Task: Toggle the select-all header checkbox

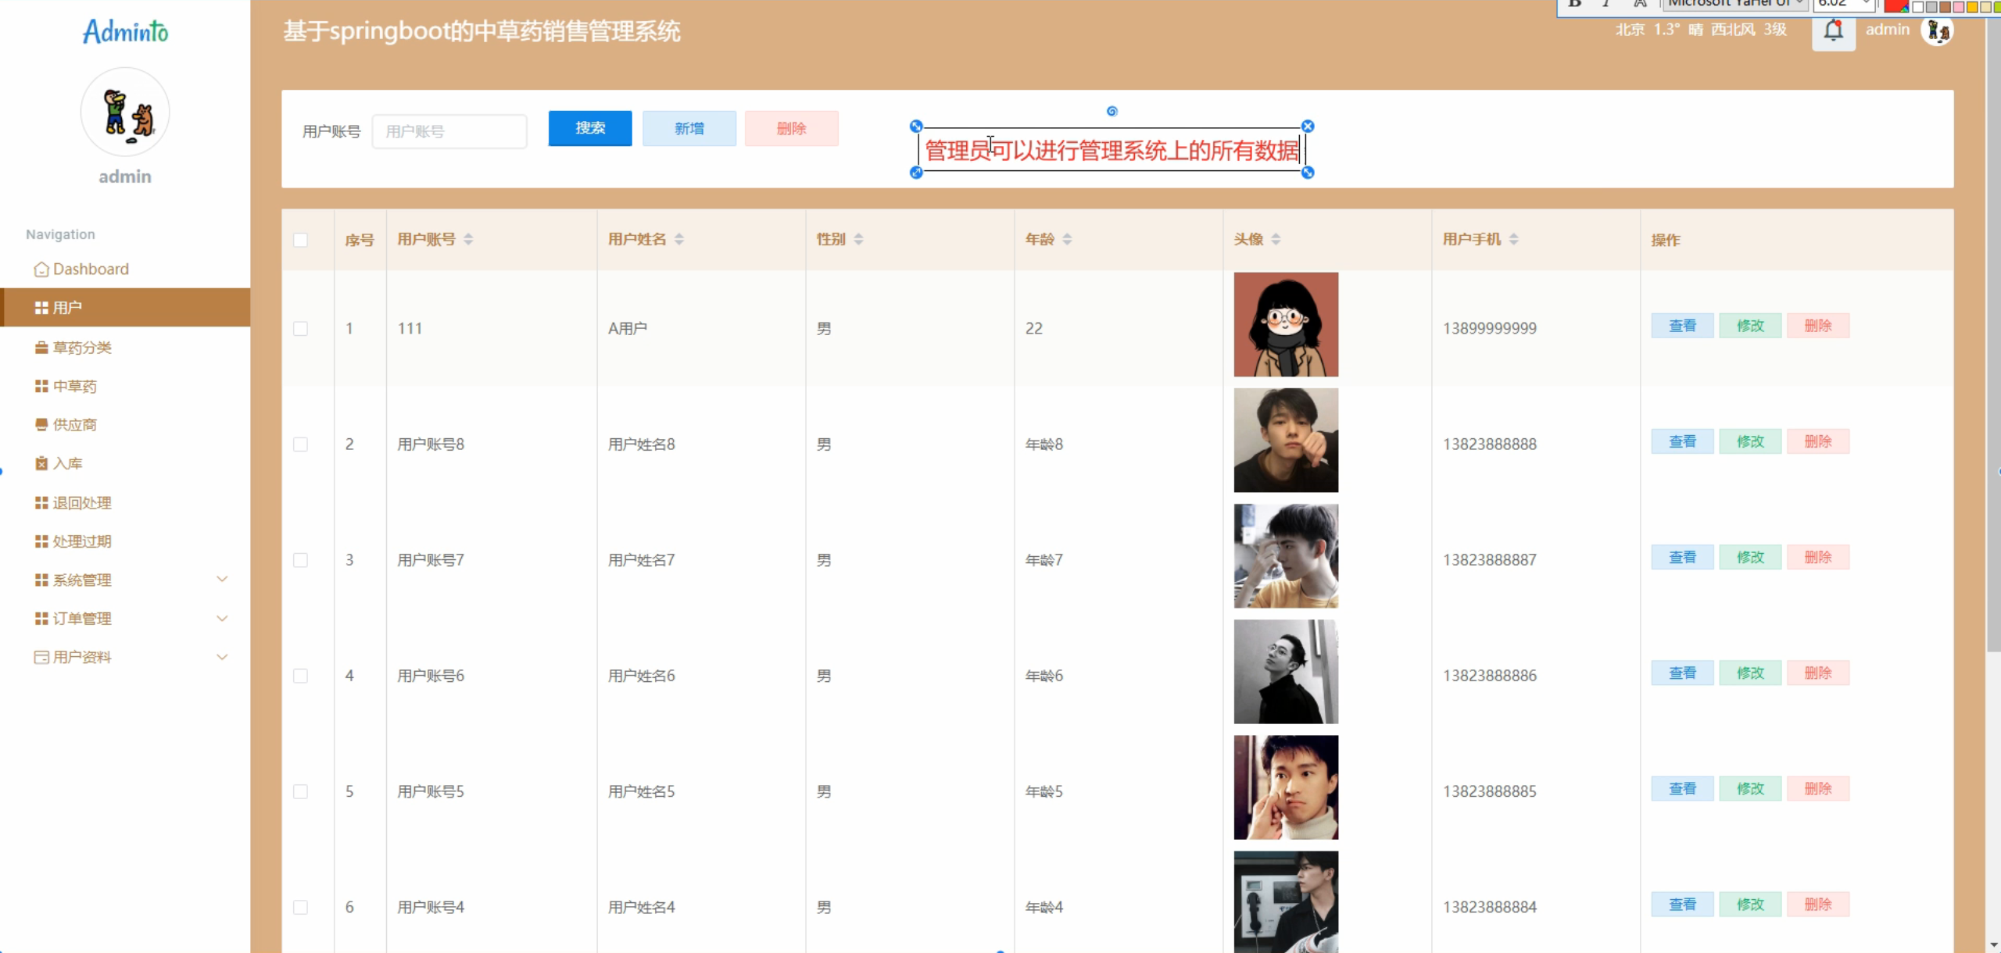Action: click(x=300, y=240)
